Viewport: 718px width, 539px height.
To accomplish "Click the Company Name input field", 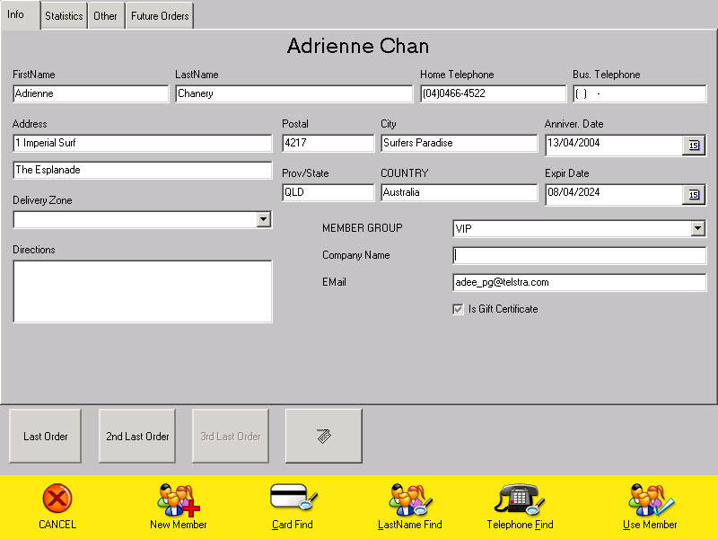I will click(x=579, y=256).
